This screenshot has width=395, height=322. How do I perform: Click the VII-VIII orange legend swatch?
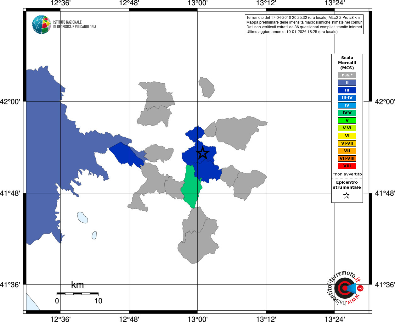point(347,158)
